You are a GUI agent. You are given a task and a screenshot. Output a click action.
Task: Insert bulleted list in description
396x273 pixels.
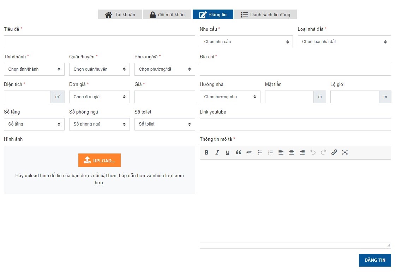click(260, 152)
